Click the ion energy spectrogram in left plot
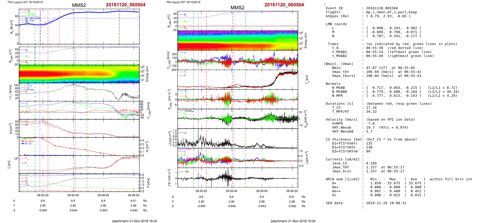The width and height of the screenshot is (479, 223). click(79, 74)
